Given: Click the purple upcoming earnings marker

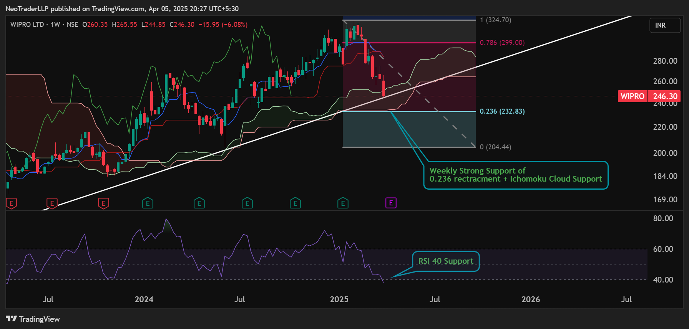Looking at the screenshot, I should click(391, 203).
